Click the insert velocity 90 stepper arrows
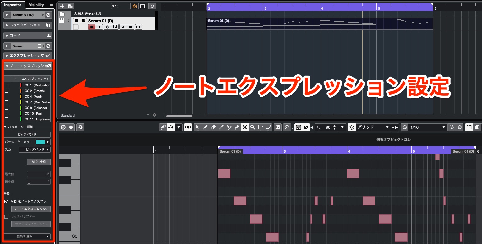This screenshot has height=244, width=482. pos(334,127)
